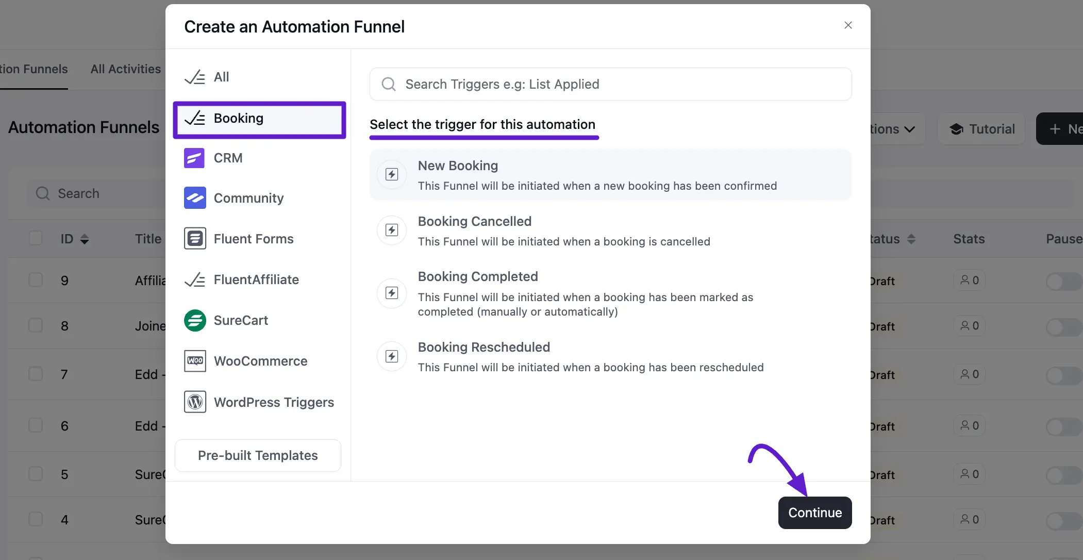Screen dimensions: 1083x560
Task: Tick the checkbox for funnel ID 6
Action: click(36, 425)
